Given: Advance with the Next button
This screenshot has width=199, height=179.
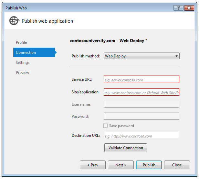Looking at the screenshot, I should (x=121, y=165).
